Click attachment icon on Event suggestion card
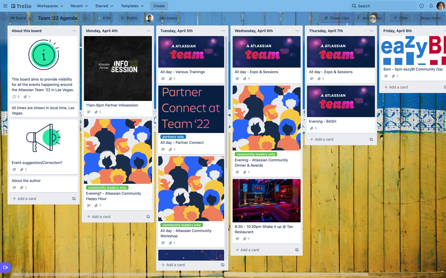446x278 pixels. click(22, 170)
